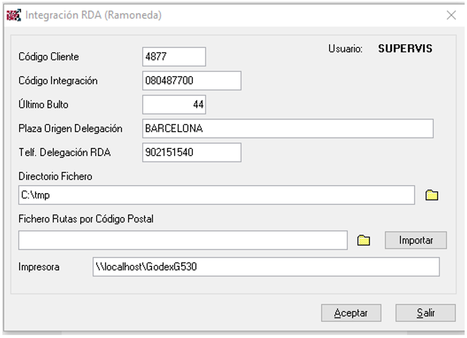467x338 pixels.
Task: Click the 'Impresora' label
Action: click(39, 267)
